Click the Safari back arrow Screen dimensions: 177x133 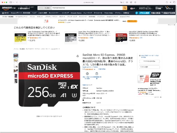point(17,2)
